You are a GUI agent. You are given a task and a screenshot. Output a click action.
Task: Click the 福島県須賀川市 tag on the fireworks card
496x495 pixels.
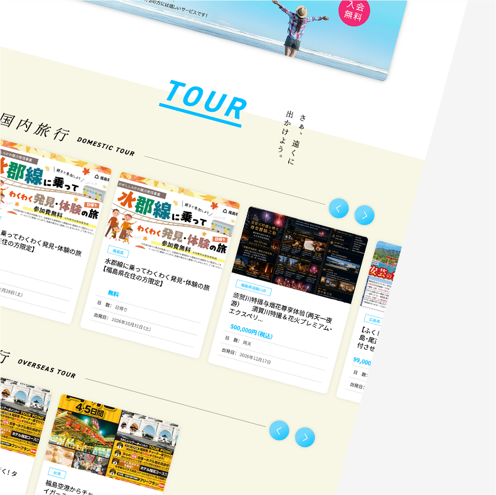253,288
